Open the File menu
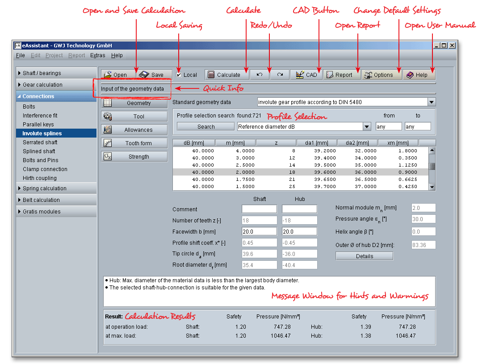Screen dimensions: 478x364 (x=20, y=55)
